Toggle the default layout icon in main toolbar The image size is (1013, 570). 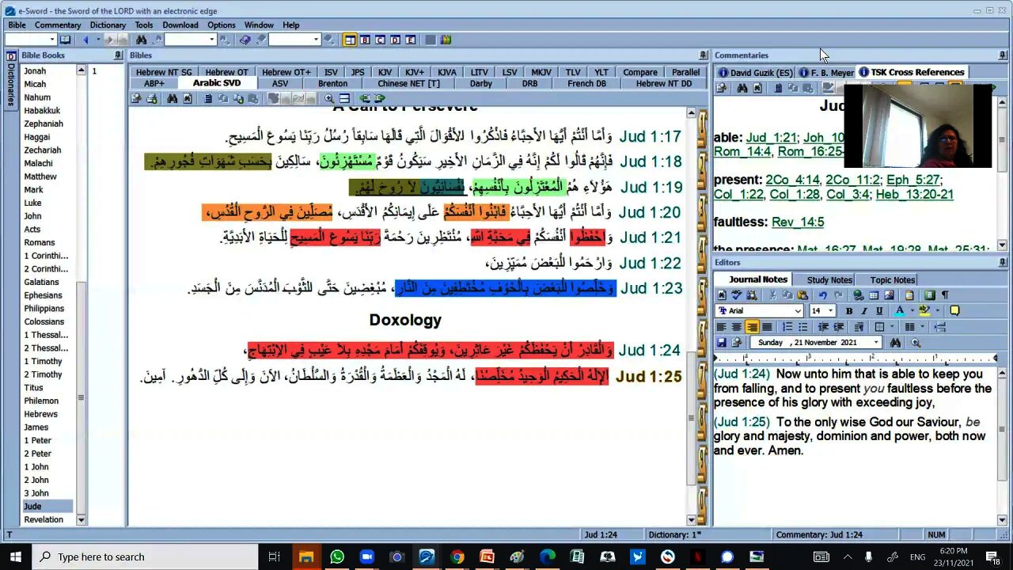[x=350, y=40]
